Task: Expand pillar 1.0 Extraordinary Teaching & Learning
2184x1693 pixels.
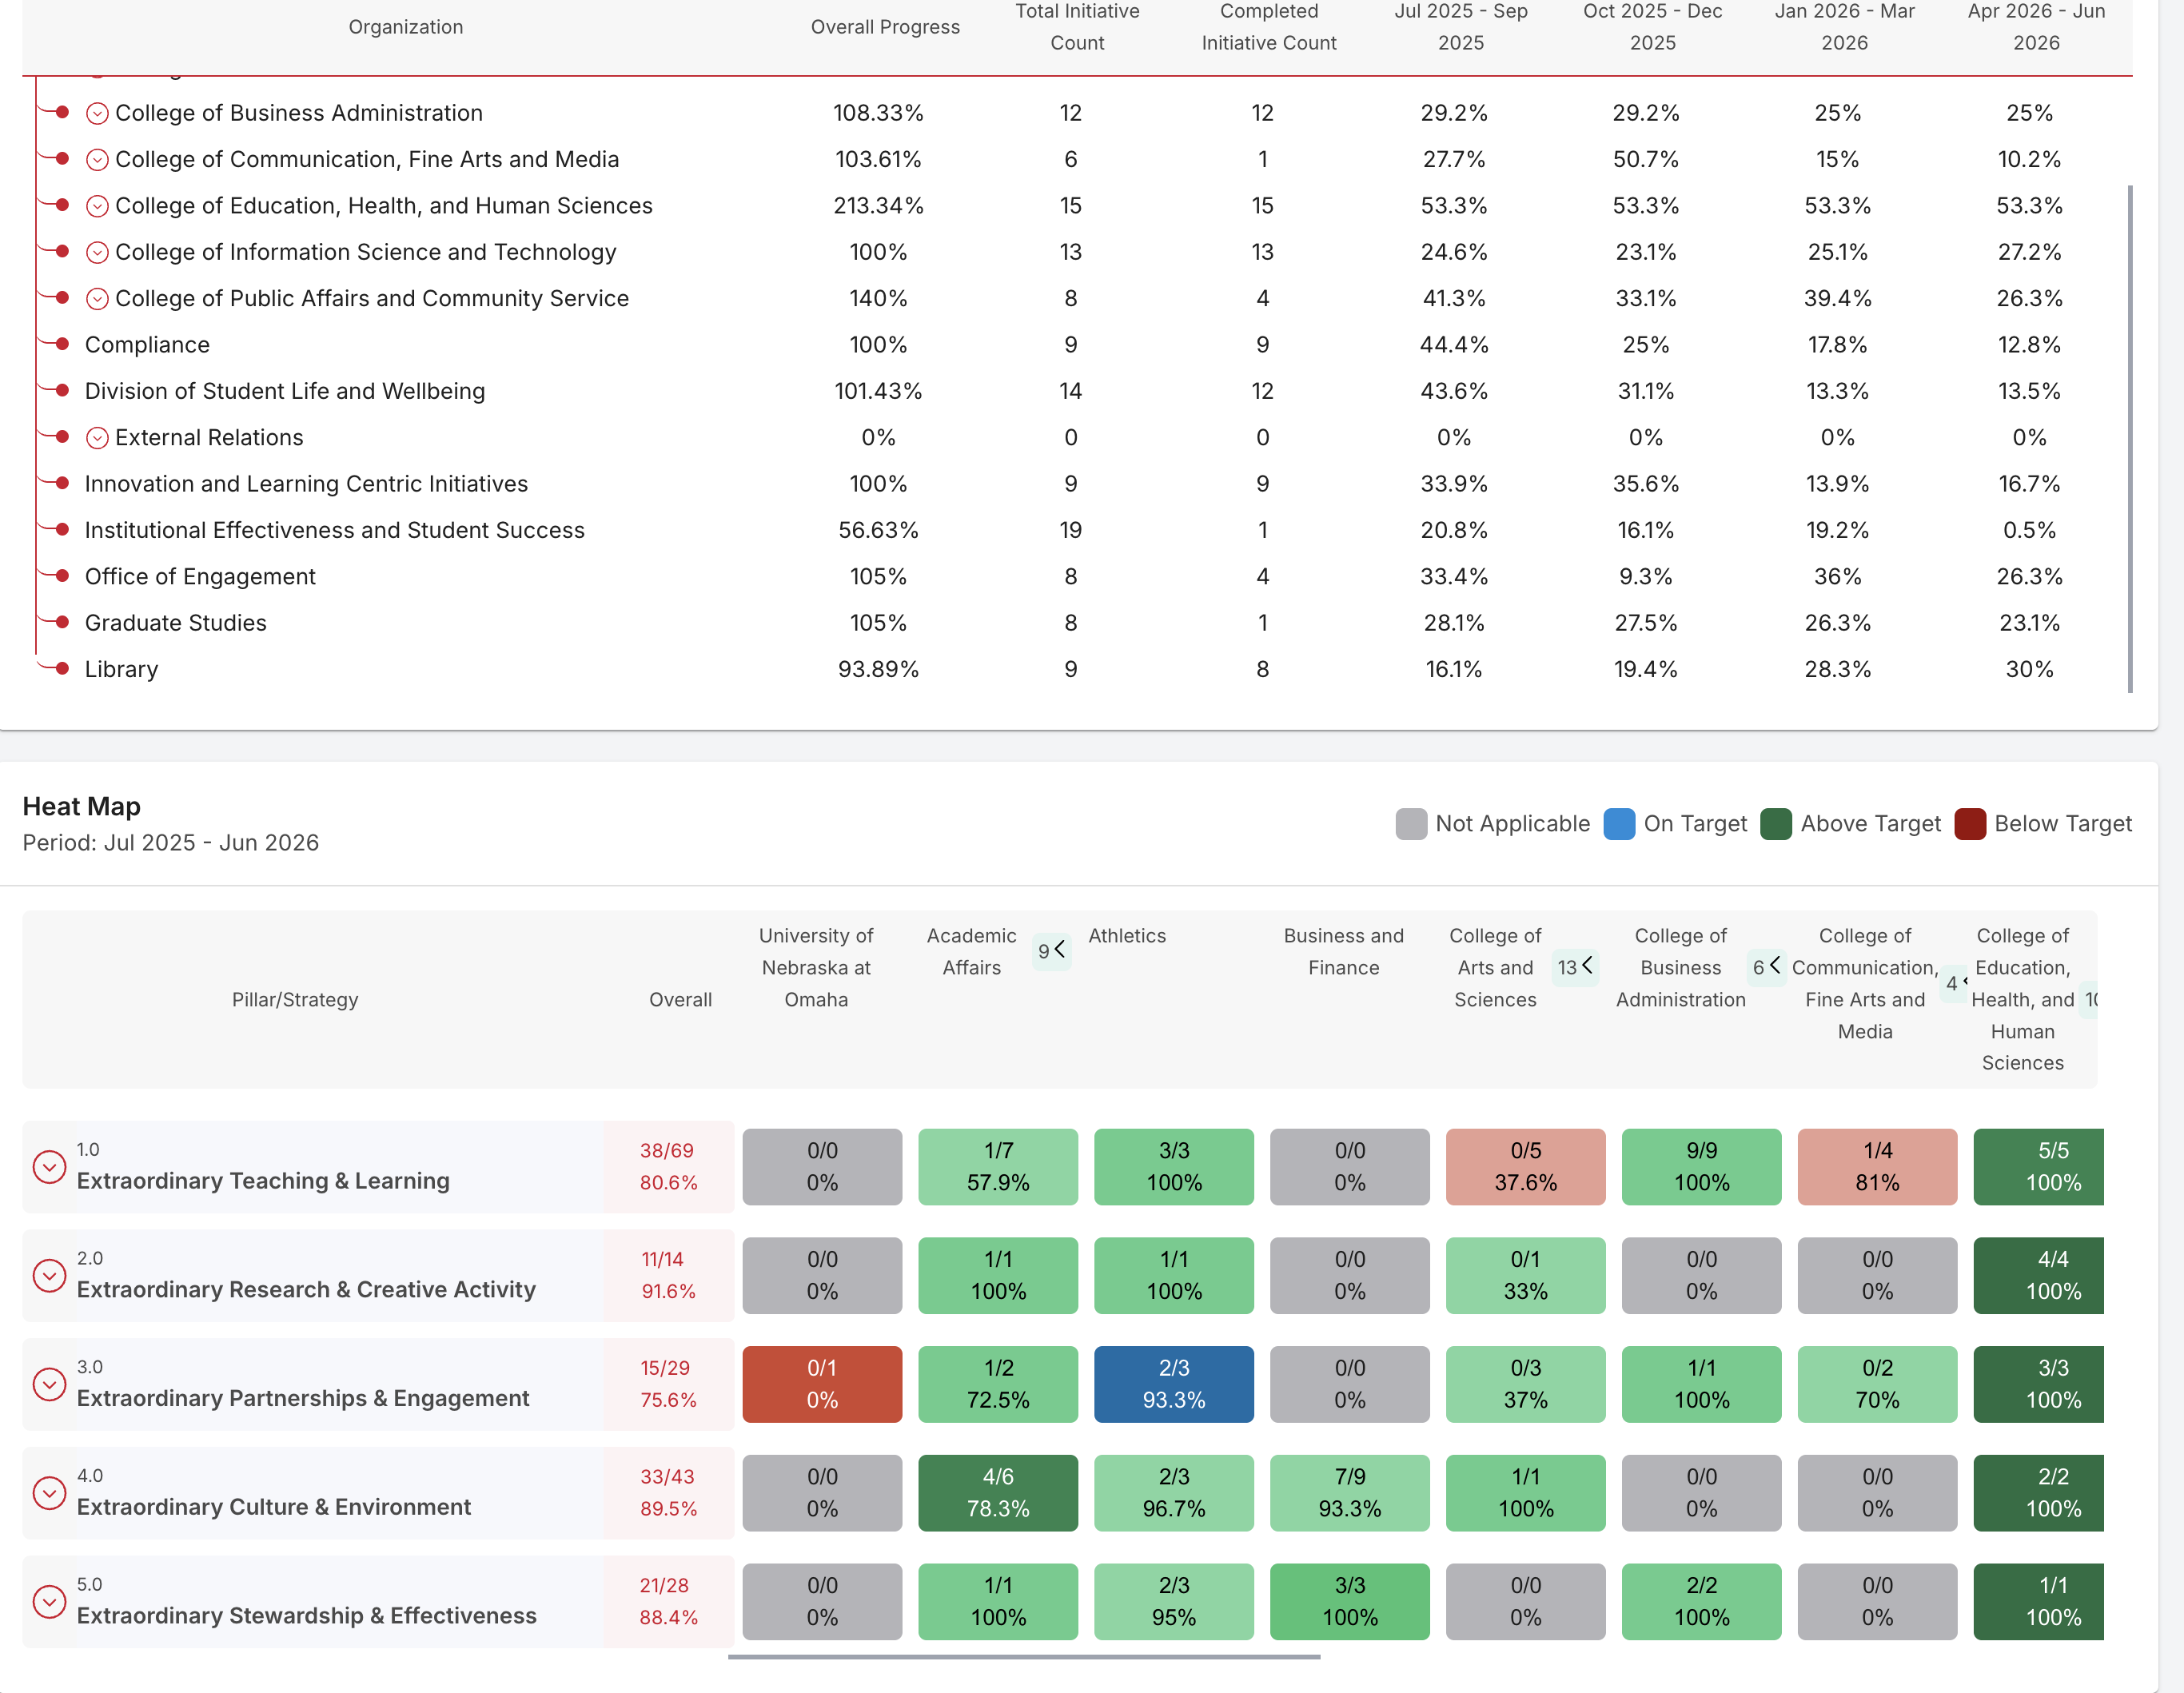Action: pos(49,1166)
